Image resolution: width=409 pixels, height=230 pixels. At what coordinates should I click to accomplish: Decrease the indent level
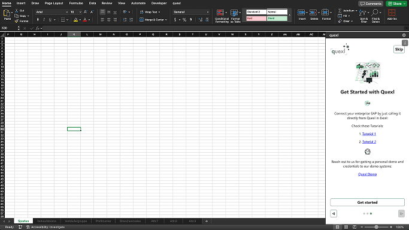click(125, 20)
